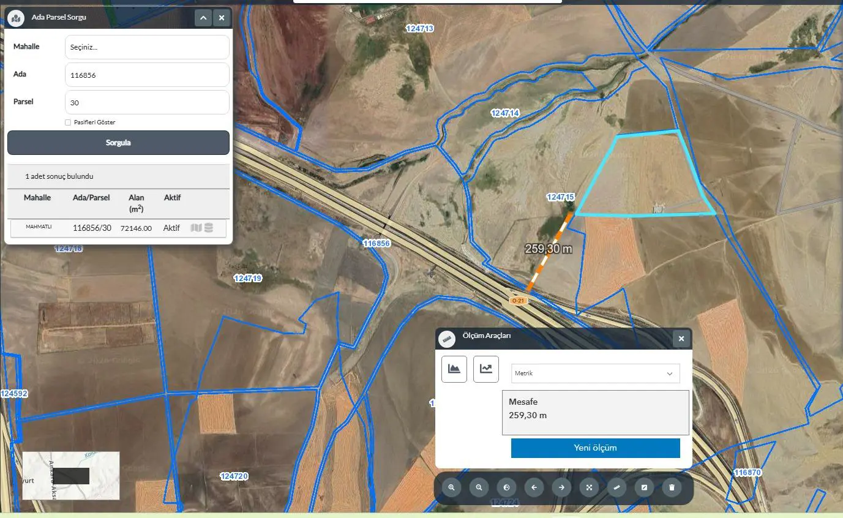Select the area measurement icon
Screen dimensions: 843x518
click(x=454, y=369)
